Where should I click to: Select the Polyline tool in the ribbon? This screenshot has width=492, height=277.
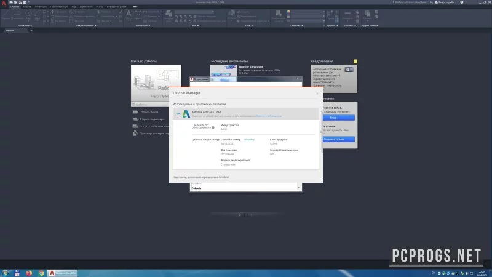tap(17, 15)
